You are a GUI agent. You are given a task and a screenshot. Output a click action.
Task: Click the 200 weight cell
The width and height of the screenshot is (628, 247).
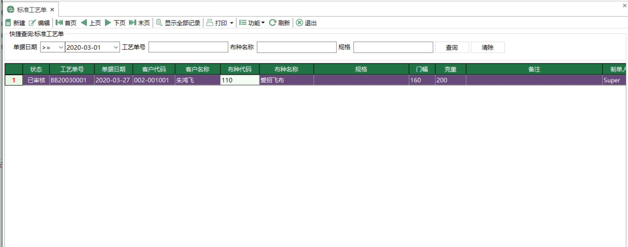(450, 80)
